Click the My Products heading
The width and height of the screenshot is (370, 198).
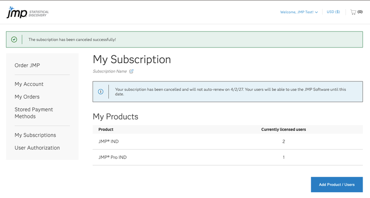point(115,117)
